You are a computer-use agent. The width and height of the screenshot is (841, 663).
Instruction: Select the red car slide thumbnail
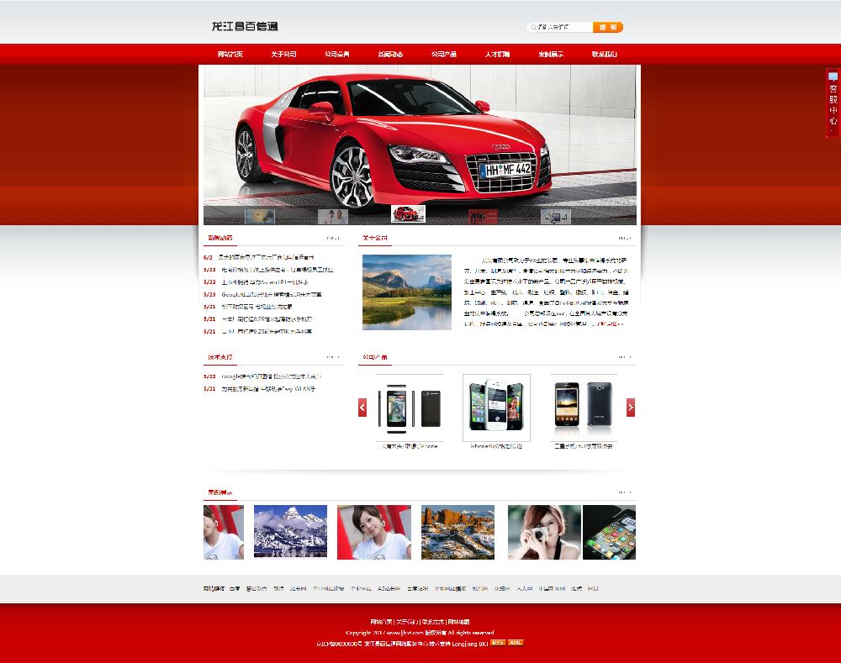(x=408, y=213)
